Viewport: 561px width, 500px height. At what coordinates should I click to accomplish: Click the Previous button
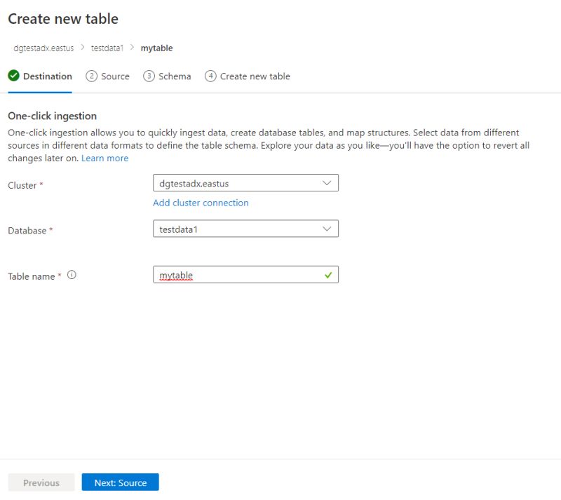click(x=41, y=482)
